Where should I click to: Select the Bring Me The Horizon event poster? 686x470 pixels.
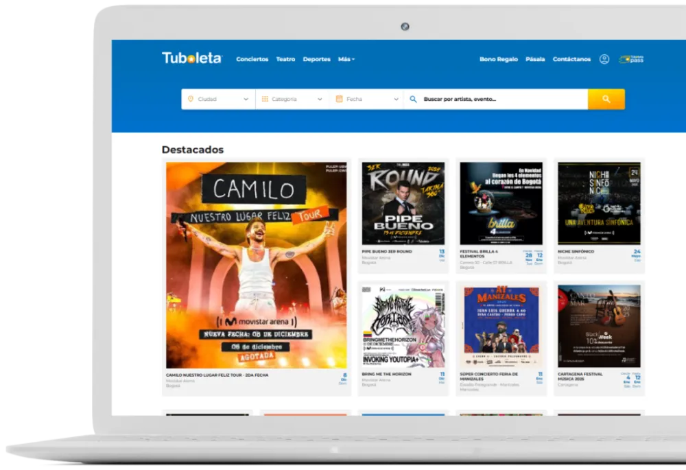(403, 322)
